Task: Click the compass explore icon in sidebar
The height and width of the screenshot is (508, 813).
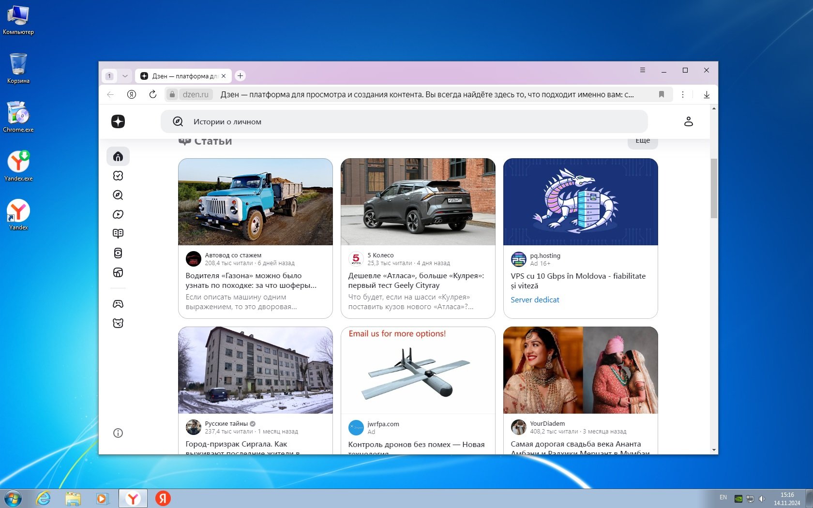Action: point(118,195)
